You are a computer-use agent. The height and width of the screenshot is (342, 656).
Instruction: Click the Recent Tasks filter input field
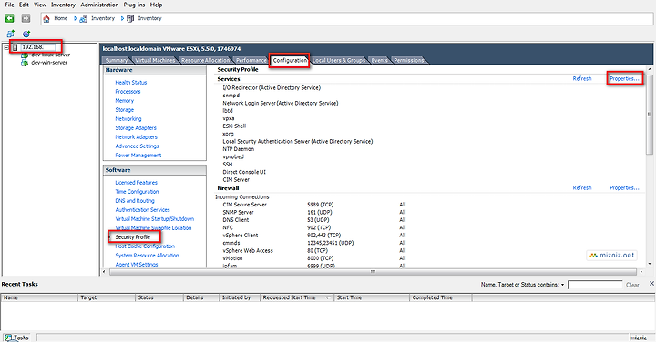click(x=595, y=285)
